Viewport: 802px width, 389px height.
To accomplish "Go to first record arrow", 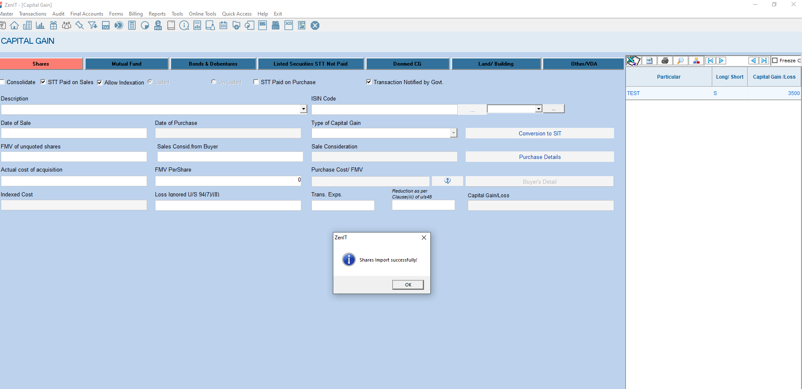I will [711, 61].
